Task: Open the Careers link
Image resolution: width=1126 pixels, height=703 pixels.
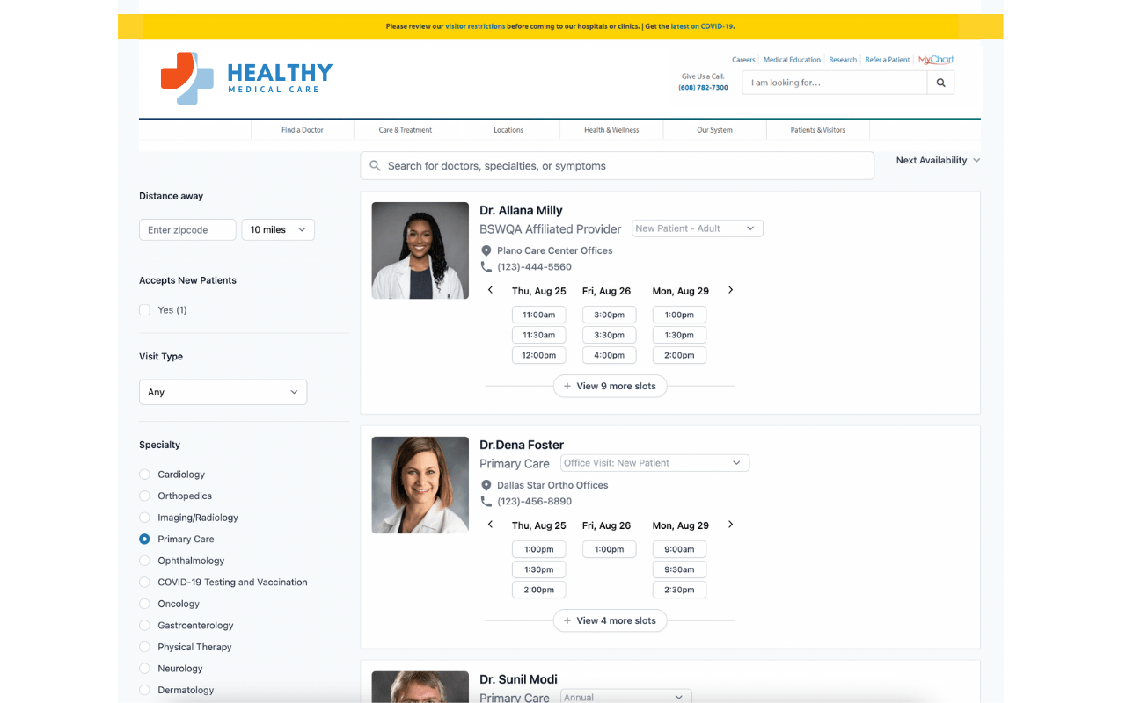Action: pyautogui.click(x=743, y=60)
